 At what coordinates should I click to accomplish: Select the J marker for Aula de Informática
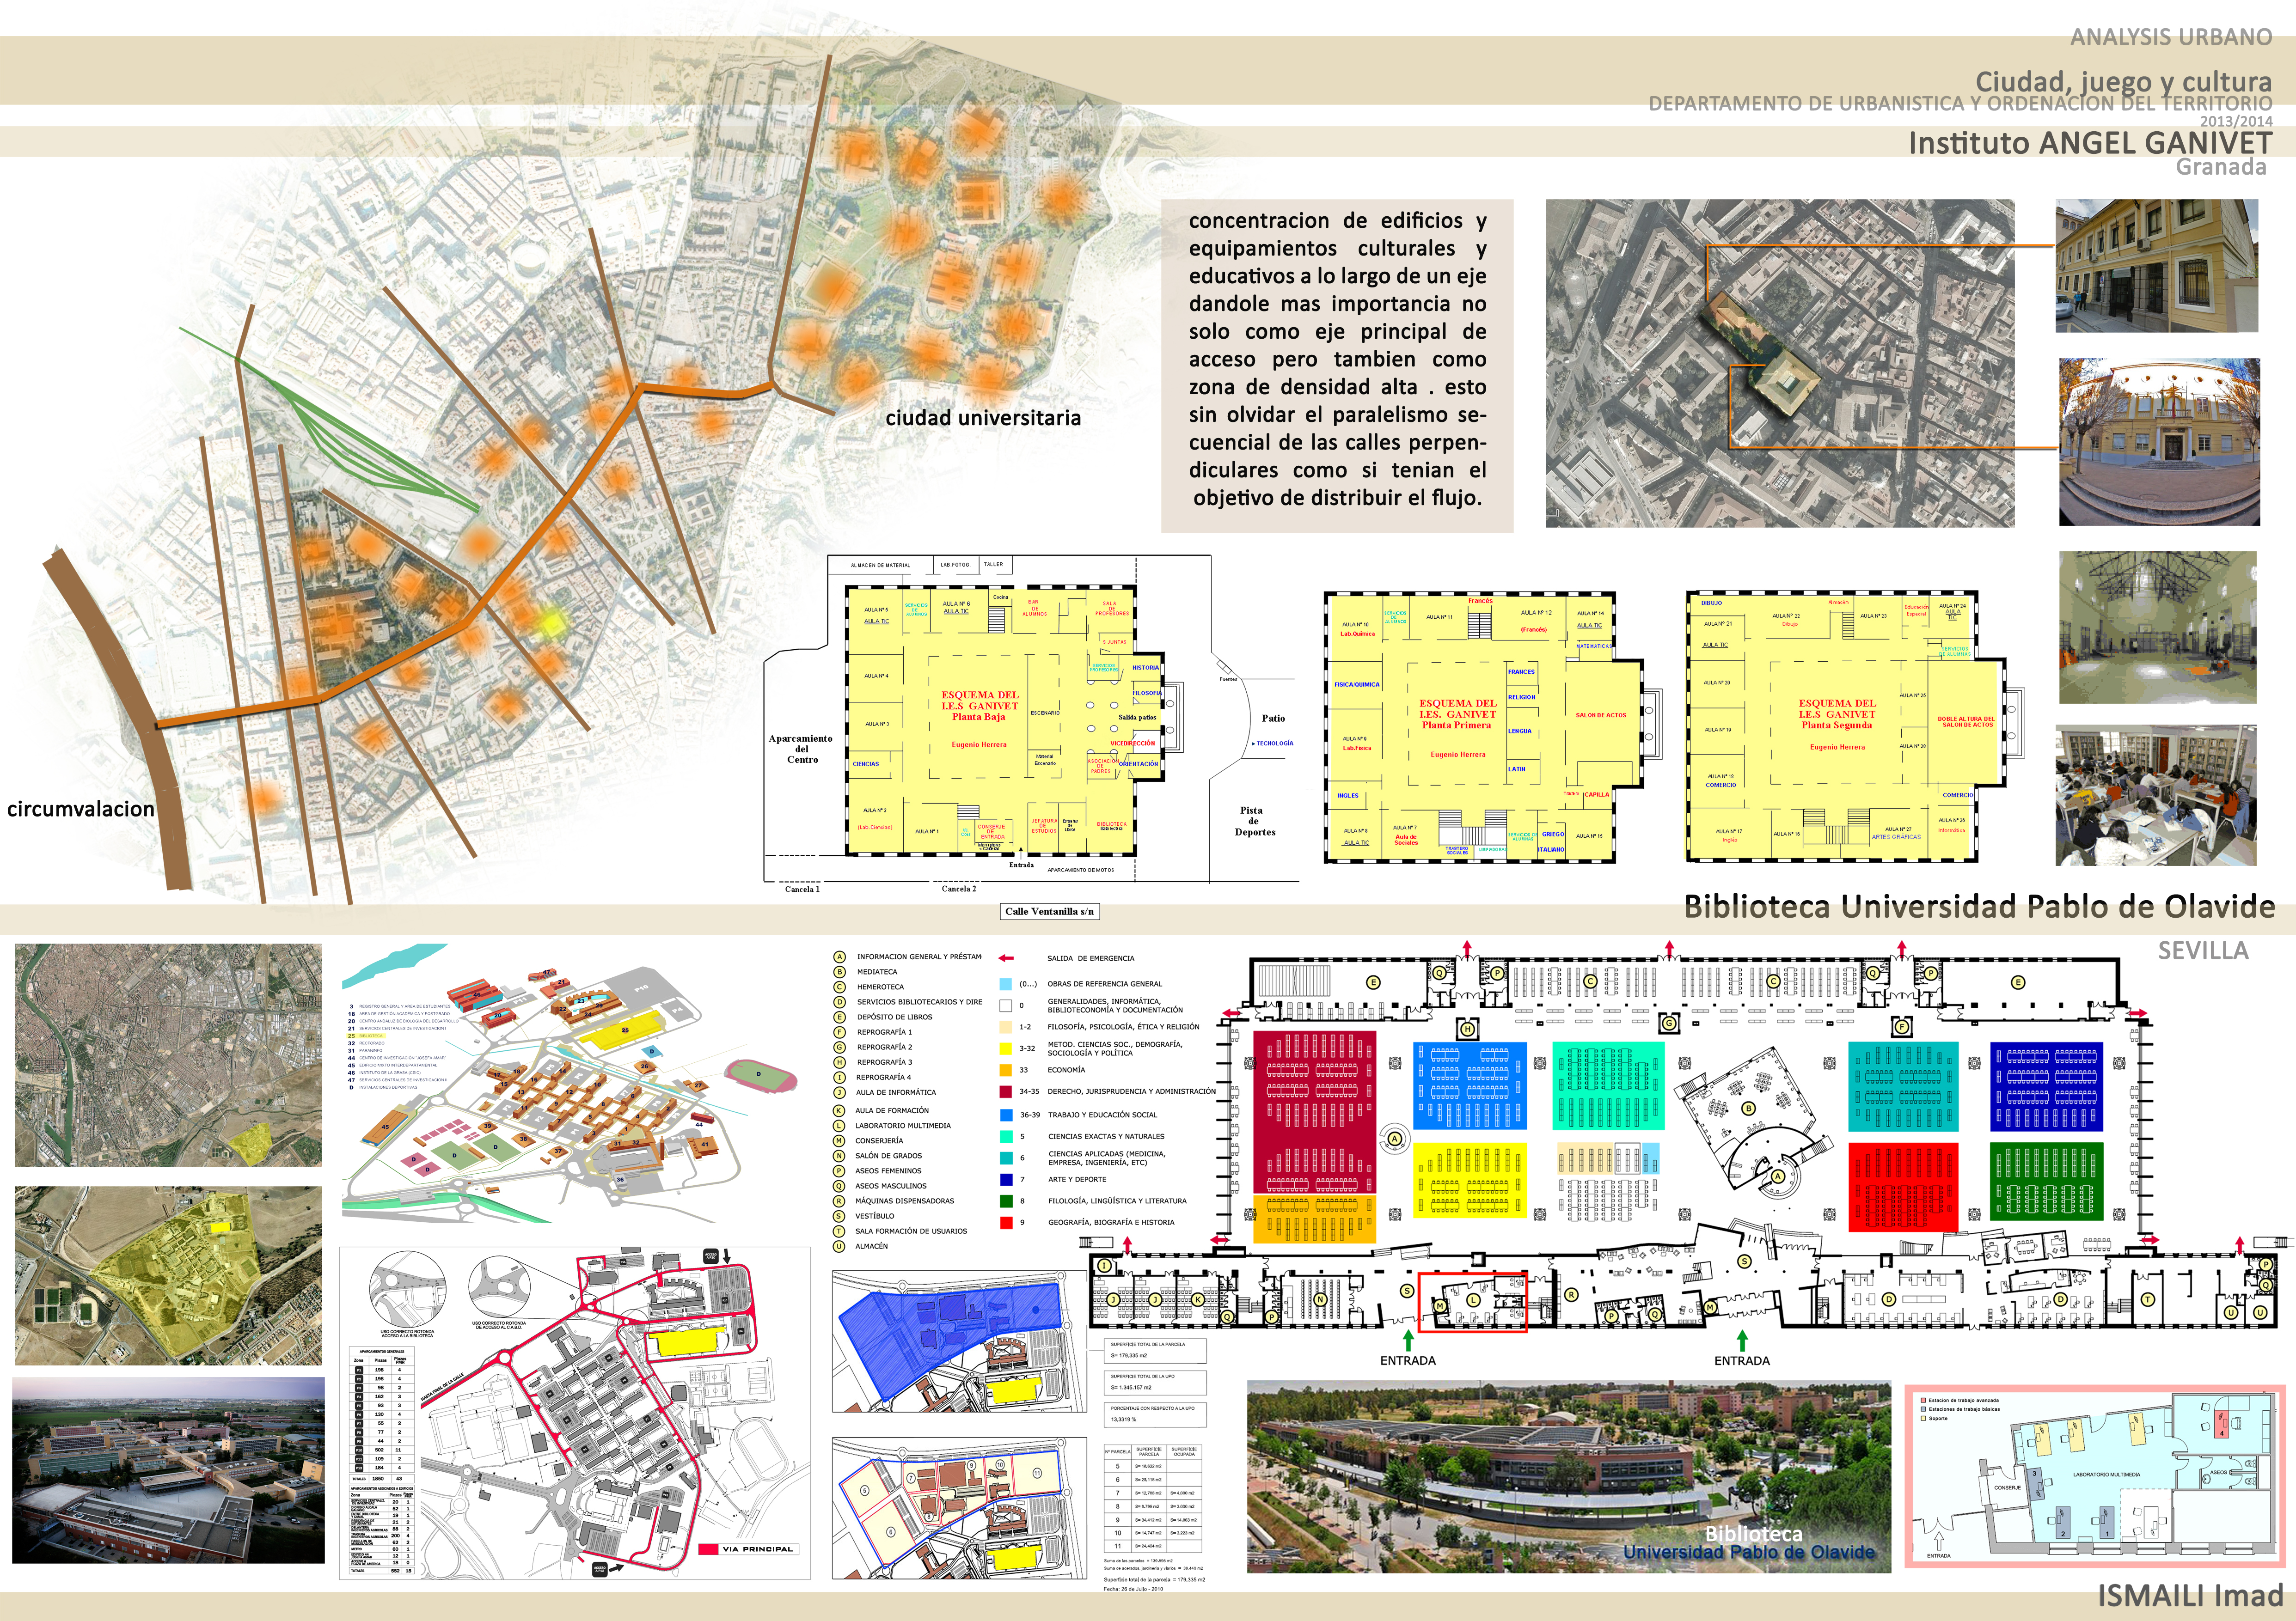pos(839,1092)
